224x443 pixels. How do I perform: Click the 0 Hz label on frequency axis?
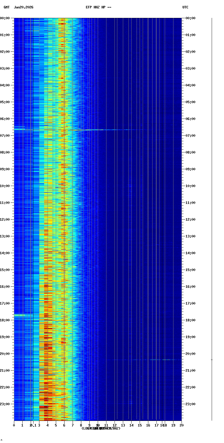pos(14,425)
